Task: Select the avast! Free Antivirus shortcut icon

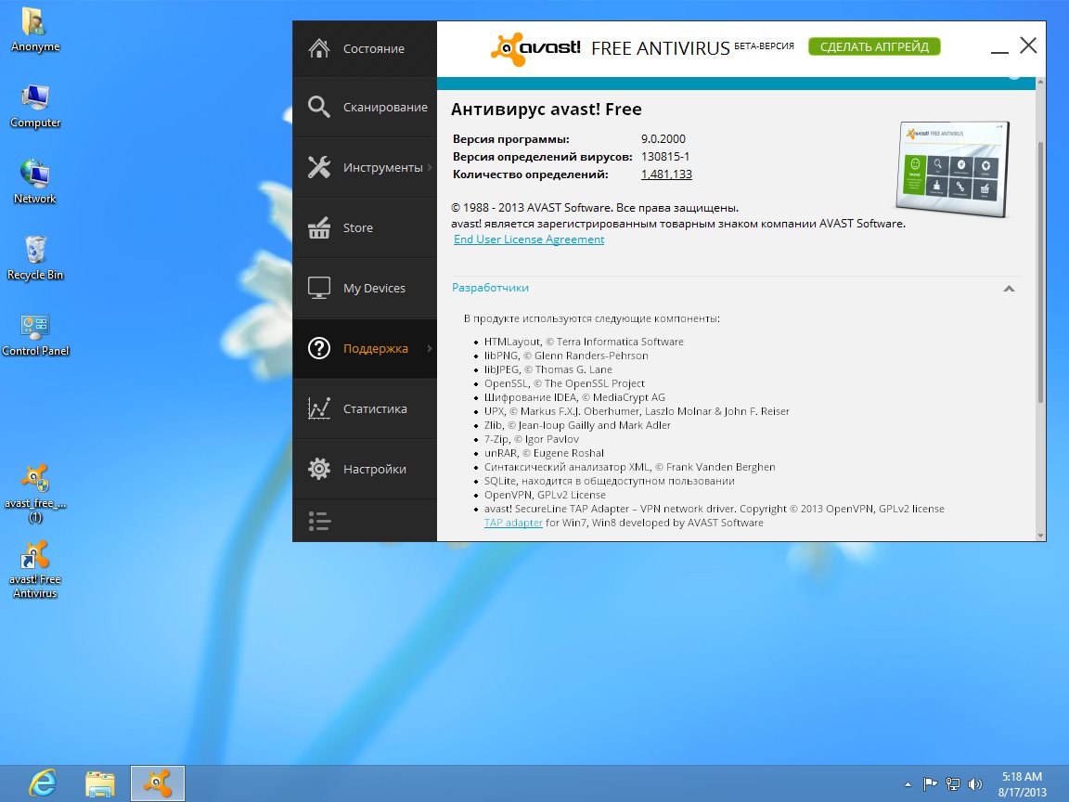Action: pos(35,569)
